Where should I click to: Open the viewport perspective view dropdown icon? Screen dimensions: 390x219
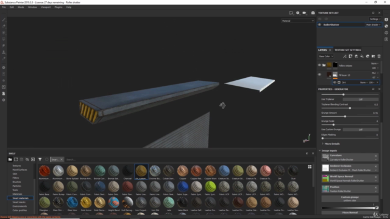pos(291,13)
